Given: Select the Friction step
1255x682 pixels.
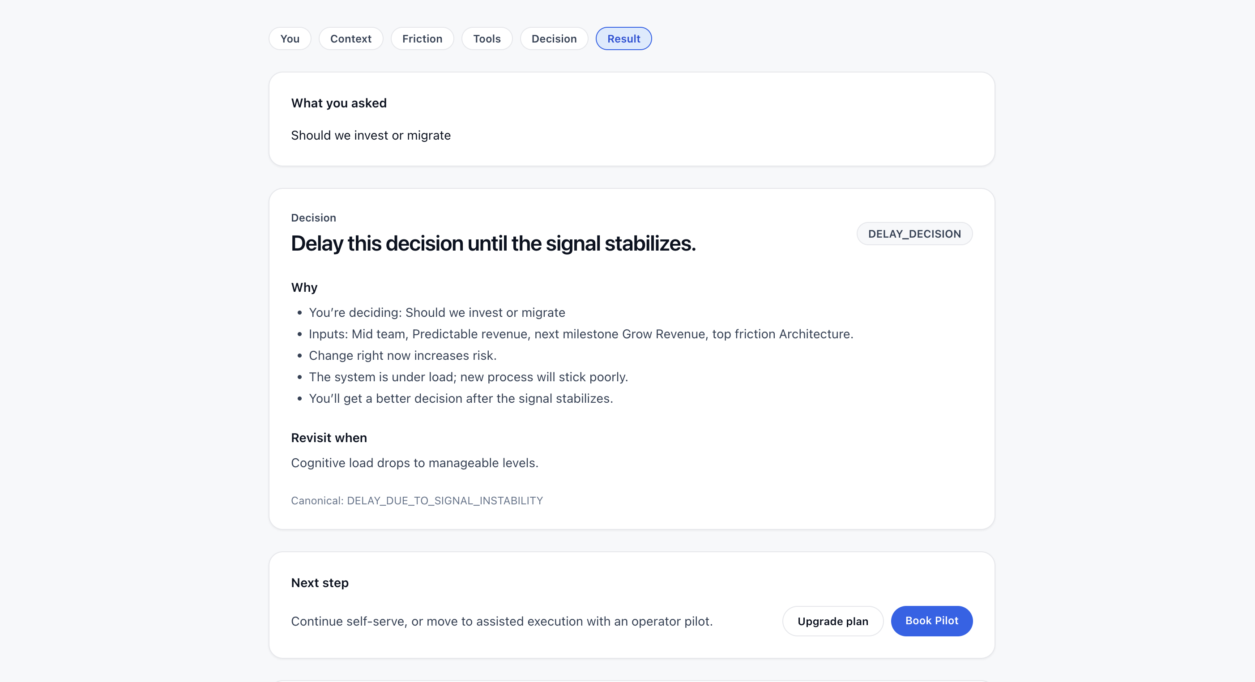Looking at the screenshot, I should point(422,38).
